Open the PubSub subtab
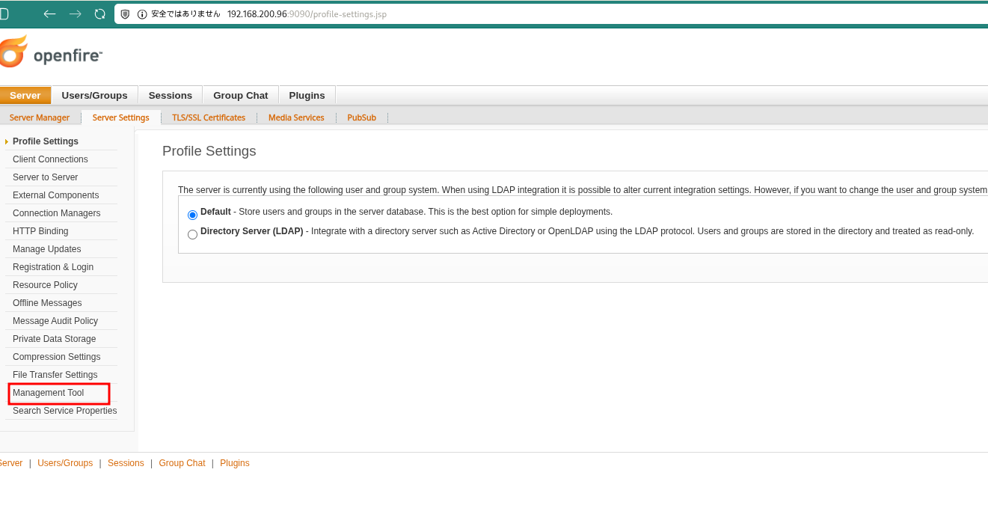 click(362, 117)
